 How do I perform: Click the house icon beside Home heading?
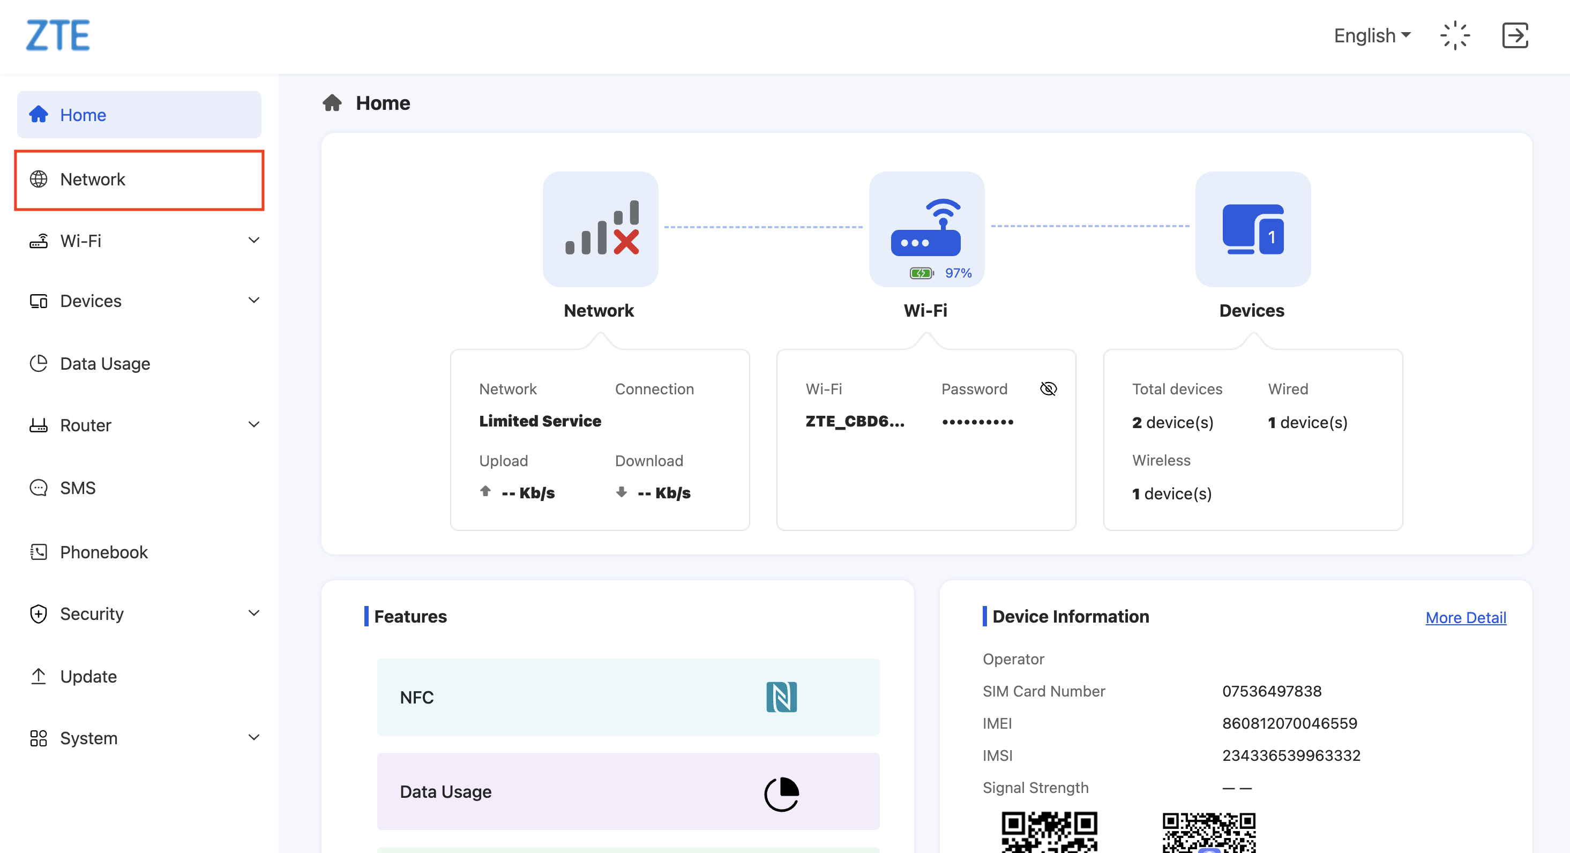point(332,102)
